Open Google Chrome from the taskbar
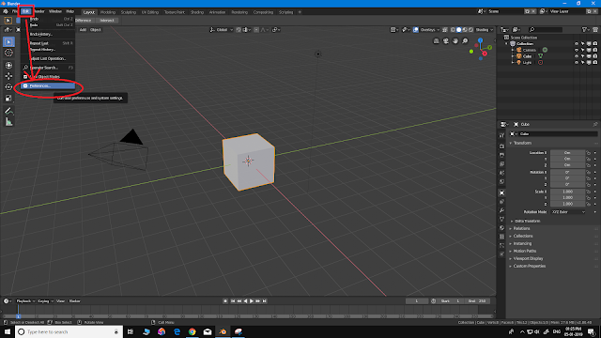This screenshot has height=338, width=601. click(x=192, y=331)
